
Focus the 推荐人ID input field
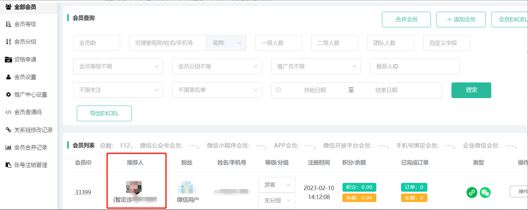tap(415, 67)
